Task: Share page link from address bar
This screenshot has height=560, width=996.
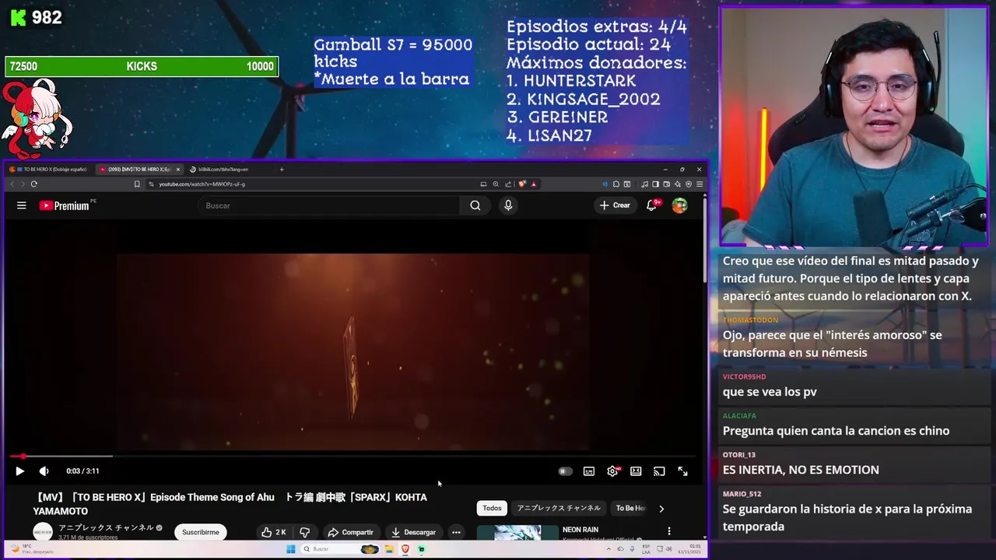Action: click(x=508, y=184)
